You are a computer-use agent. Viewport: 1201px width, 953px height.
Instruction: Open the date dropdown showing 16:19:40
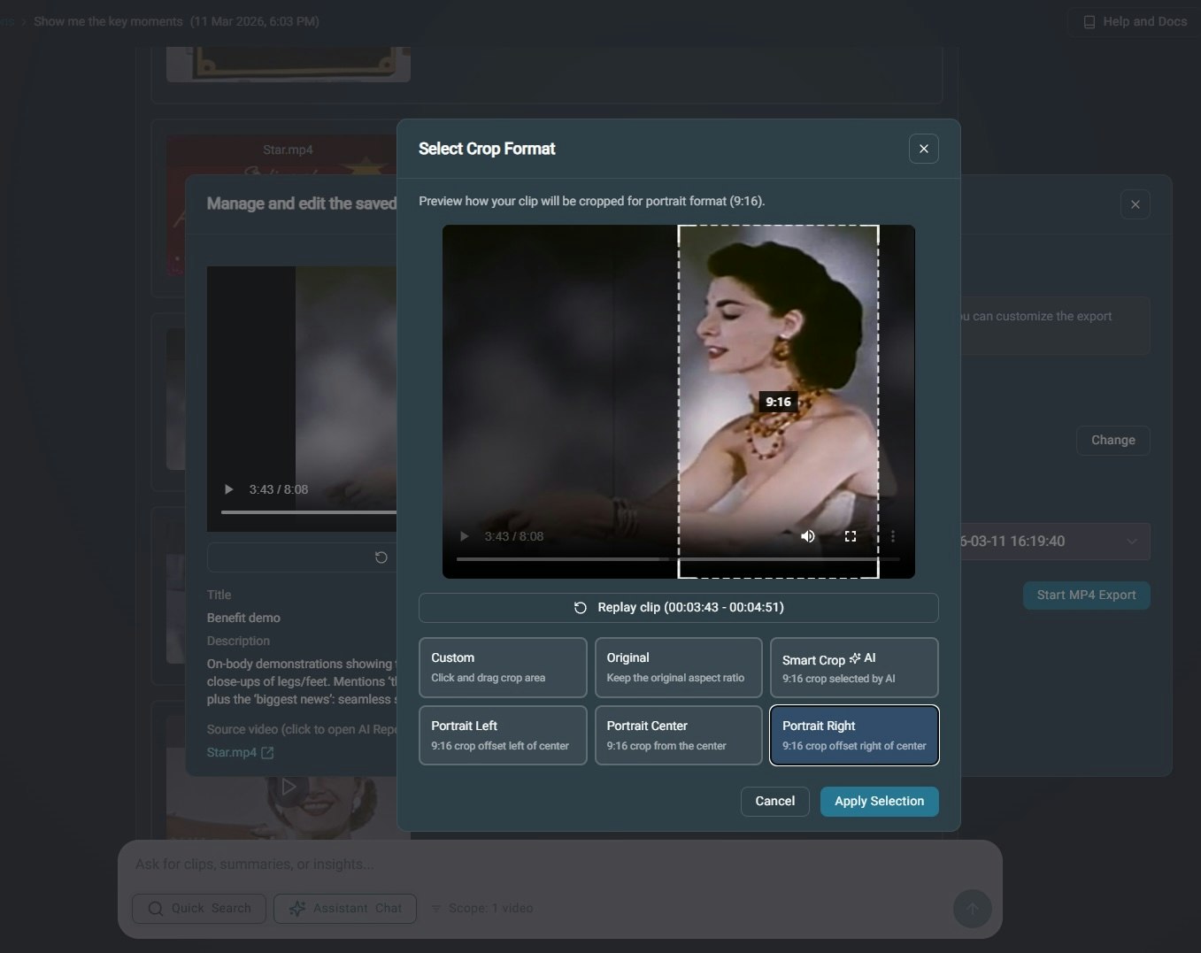click(1055, 542)
